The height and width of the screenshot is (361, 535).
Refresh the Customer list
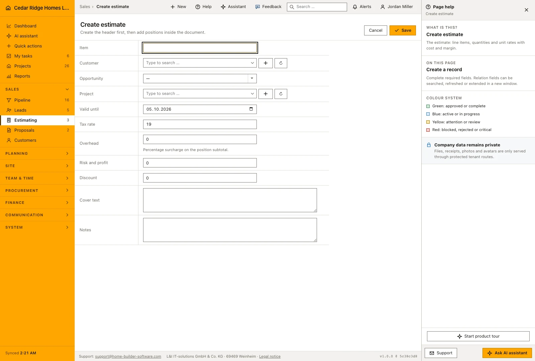click(x=281, y=63)
